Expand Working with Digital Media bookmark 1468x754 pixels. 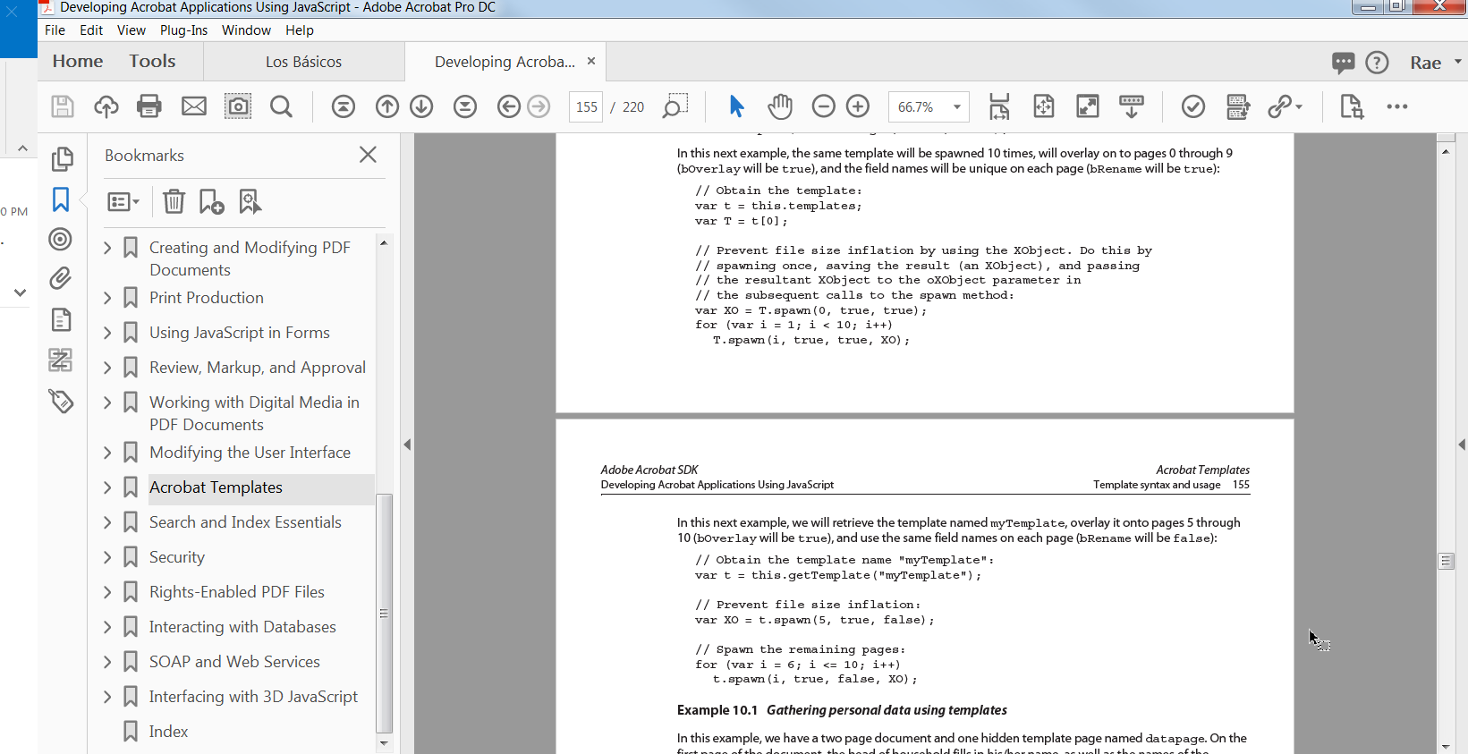[x=107, y=402]
